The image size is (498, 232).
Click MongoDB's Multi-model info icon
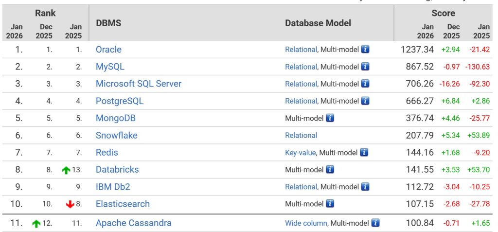pyautogui.click(x=330, y=118)
